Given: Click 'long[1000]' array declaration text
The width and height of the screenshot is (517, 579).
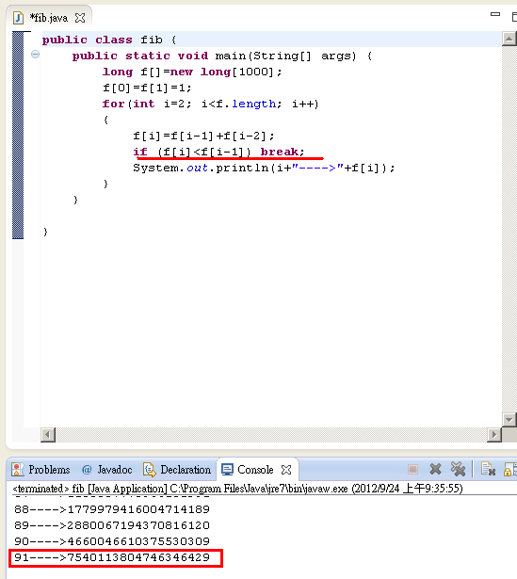Looking at the screenshot, I should click(236, 72).
